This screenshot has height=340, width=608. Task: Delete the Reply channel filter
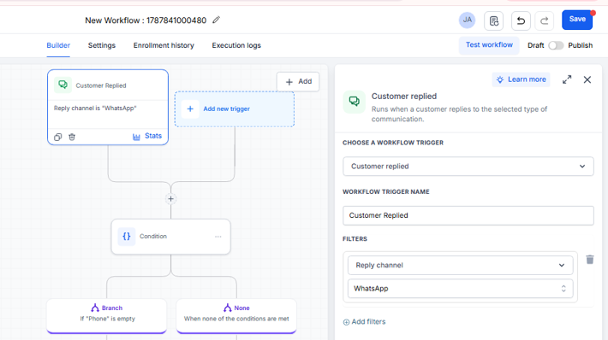(590, 260)
